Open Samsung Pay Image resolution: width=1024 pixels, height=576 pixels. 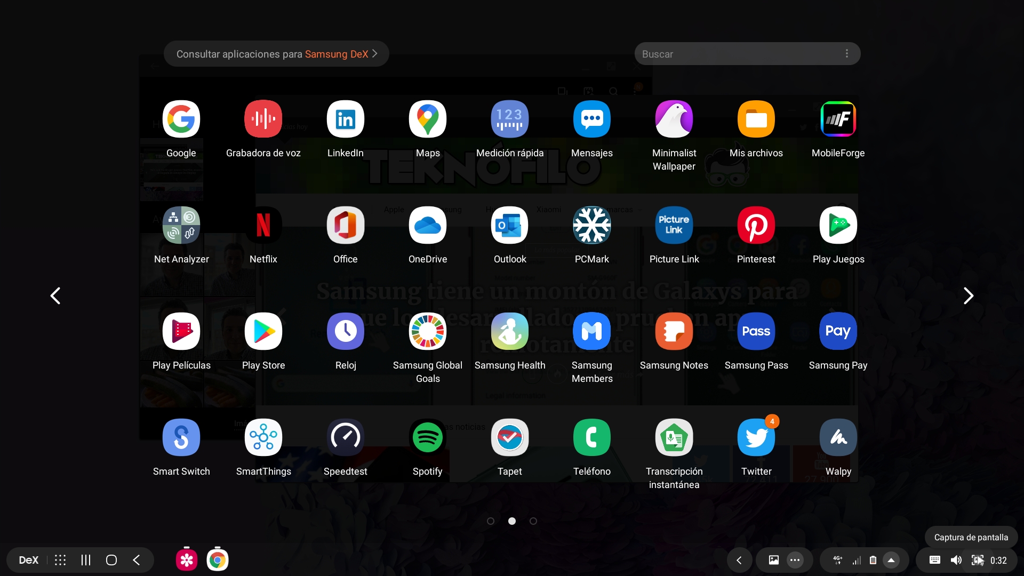pyautogui.click(x=838, y=331)
